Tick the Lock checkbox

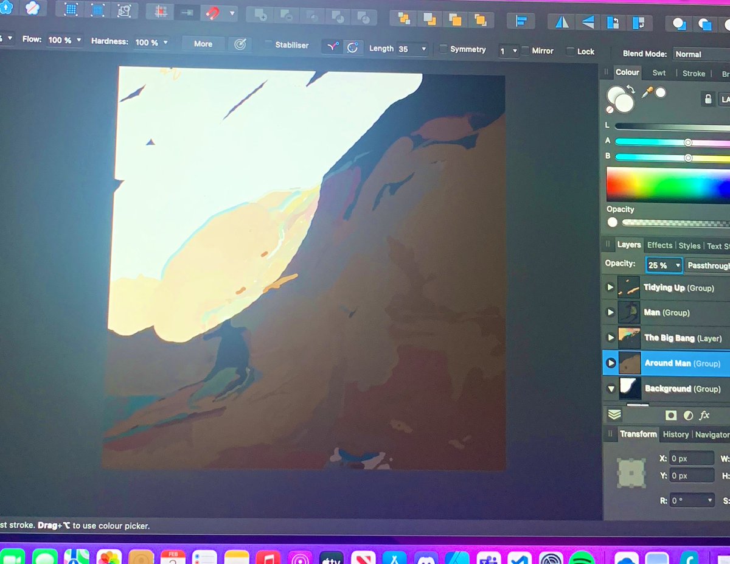[x=570, y=51]
